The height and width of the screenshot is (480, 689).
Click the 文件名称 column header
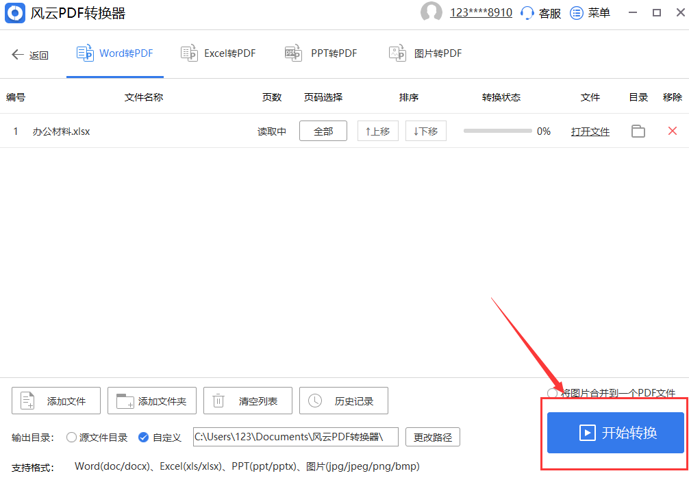pyautogui.click(x=144, y=97)
